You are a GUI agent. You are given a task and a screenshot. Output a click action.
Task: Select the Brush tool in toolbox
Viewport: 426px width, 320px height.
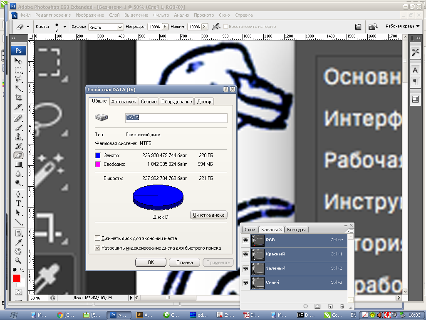[x=18, y=128]
